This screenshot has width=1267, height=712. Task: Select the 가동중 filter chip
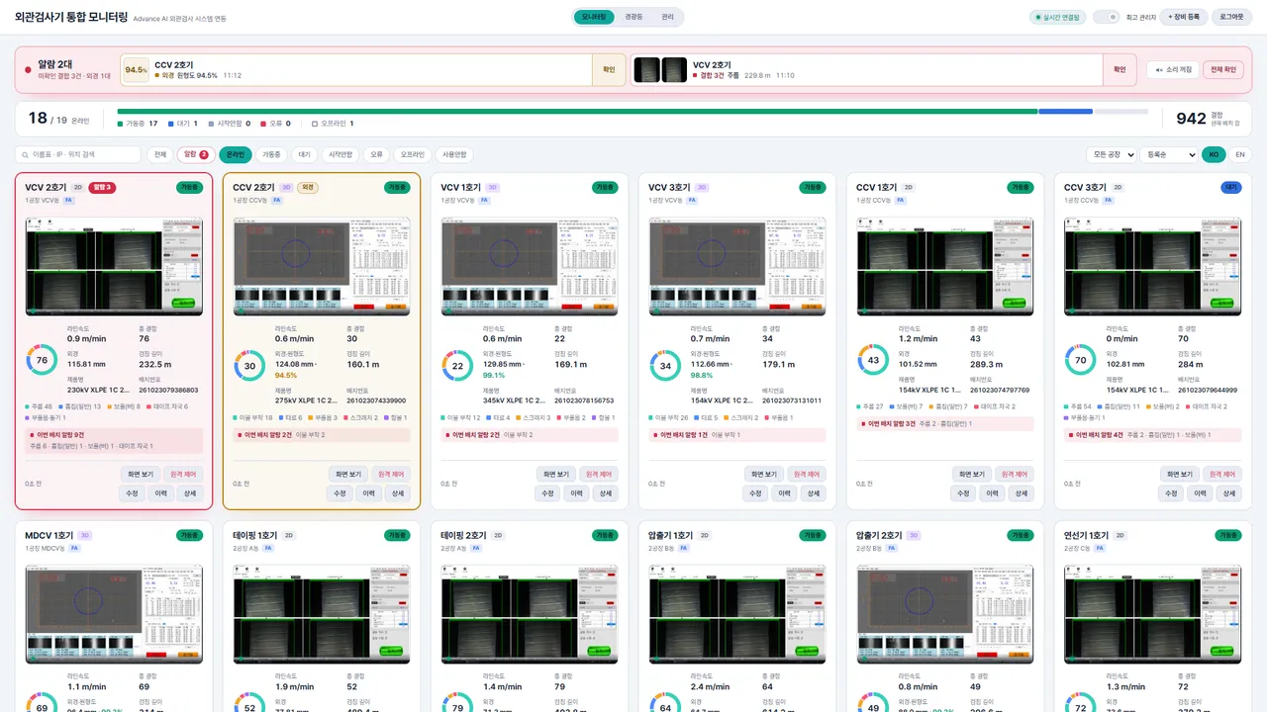coord(271,154)
